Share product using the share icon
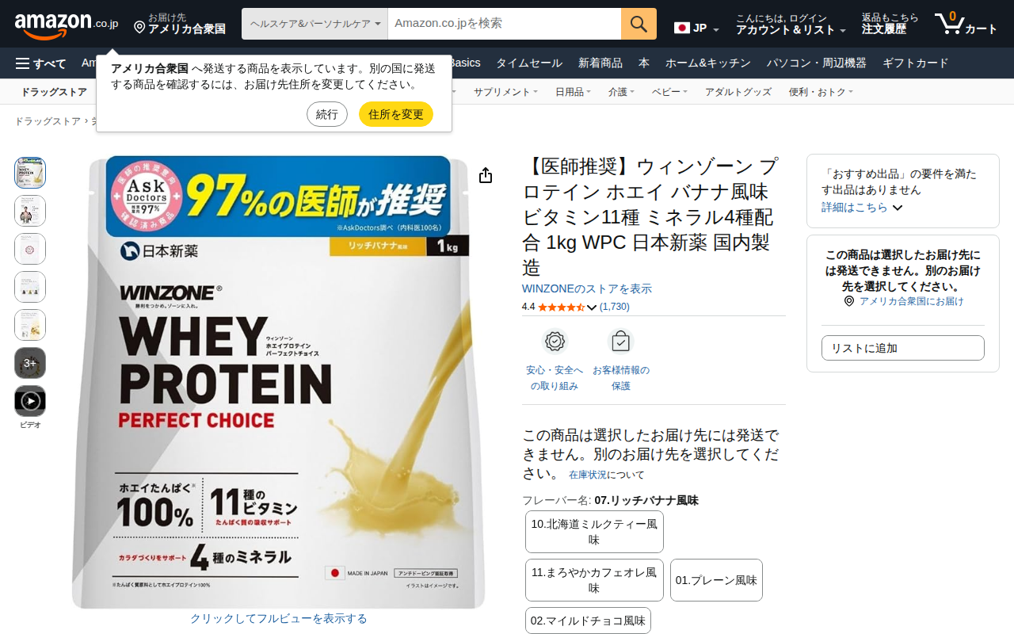Screen dimensions: 1014x634 (x=486, y=175)
